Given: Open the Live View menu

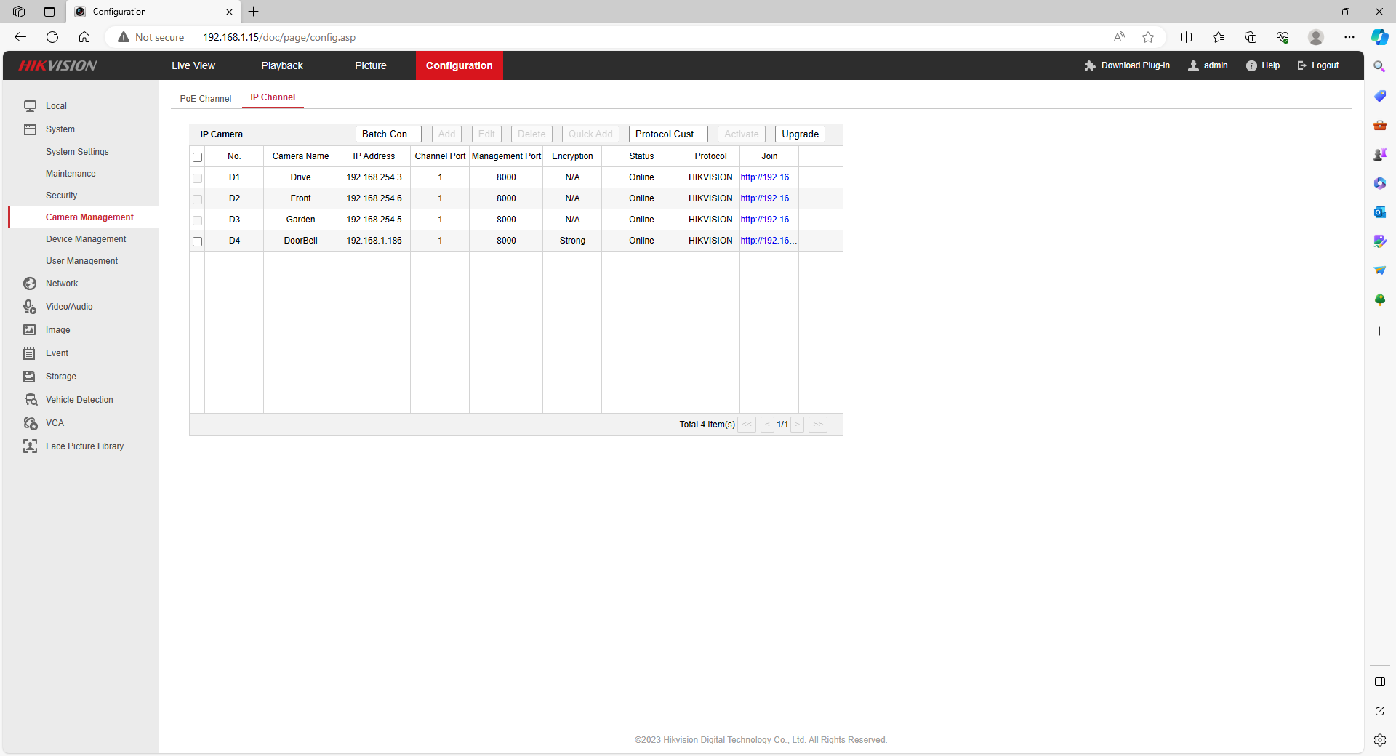Looking at the screenshot, I should (193, 65).
